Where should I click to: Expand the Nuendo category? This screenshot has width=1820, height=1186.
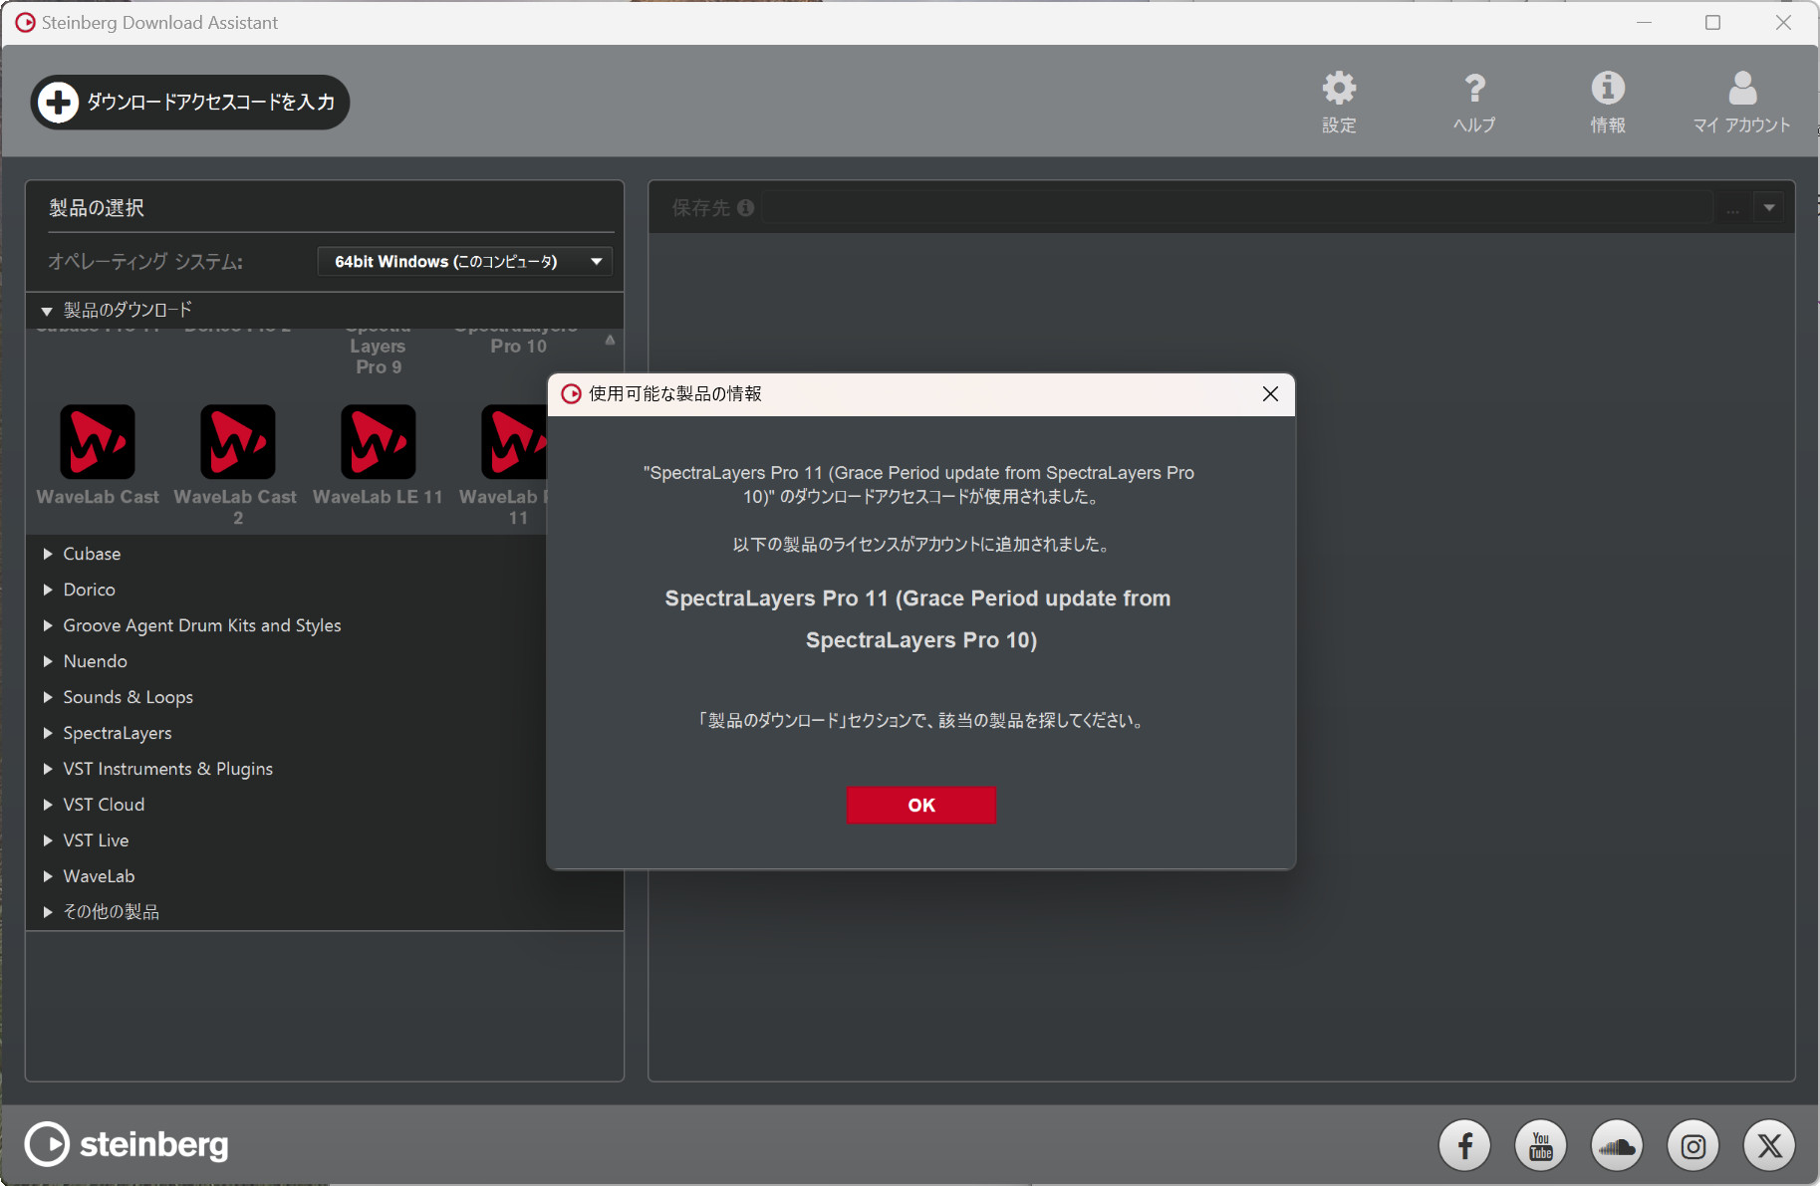(x=47, y=661)
